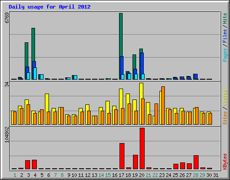Click the red KBytes bar for day 26

pos(182,166)
